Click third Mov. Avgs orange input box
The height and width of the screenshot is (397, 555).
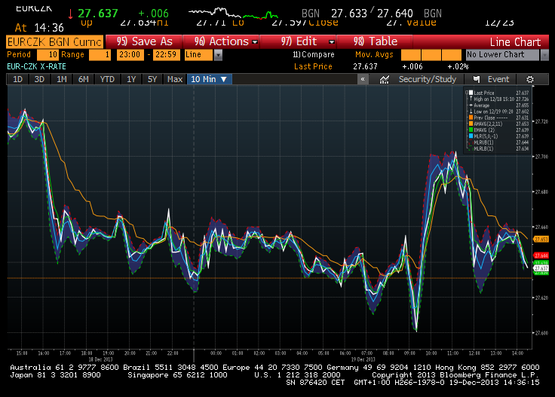[x=452, y=55]
